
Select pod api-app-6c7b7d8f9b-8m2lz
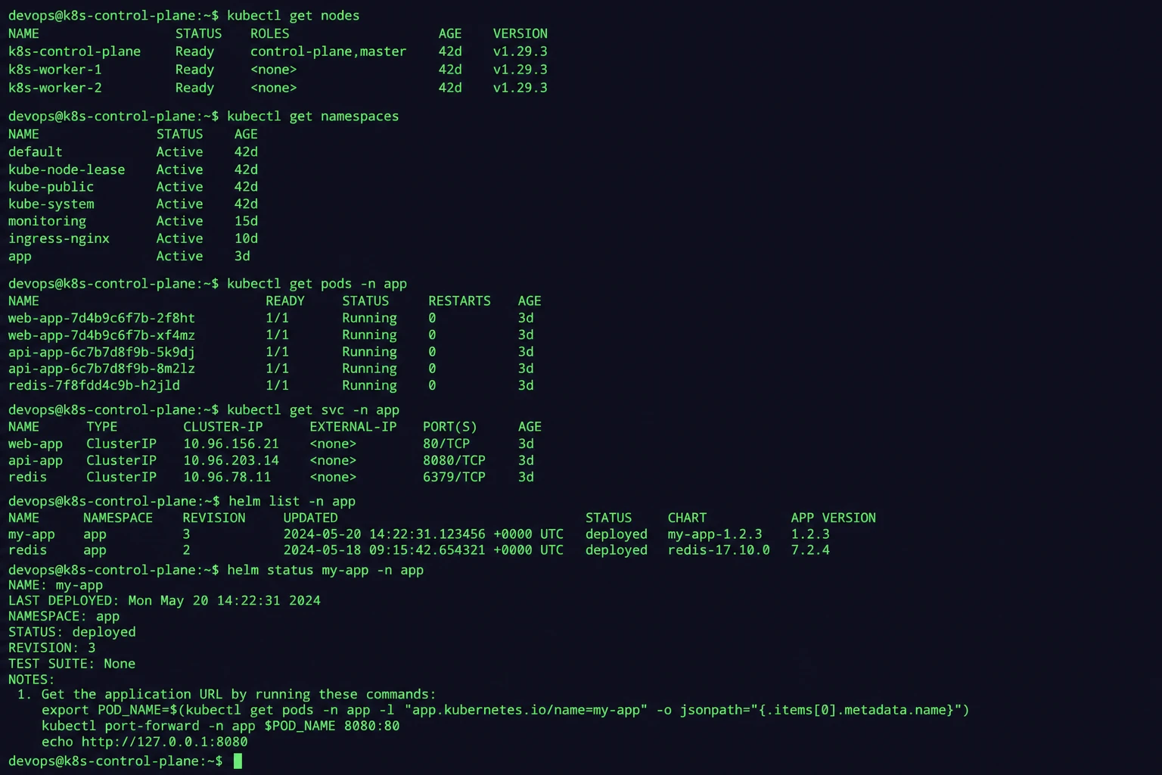(101, 369)
